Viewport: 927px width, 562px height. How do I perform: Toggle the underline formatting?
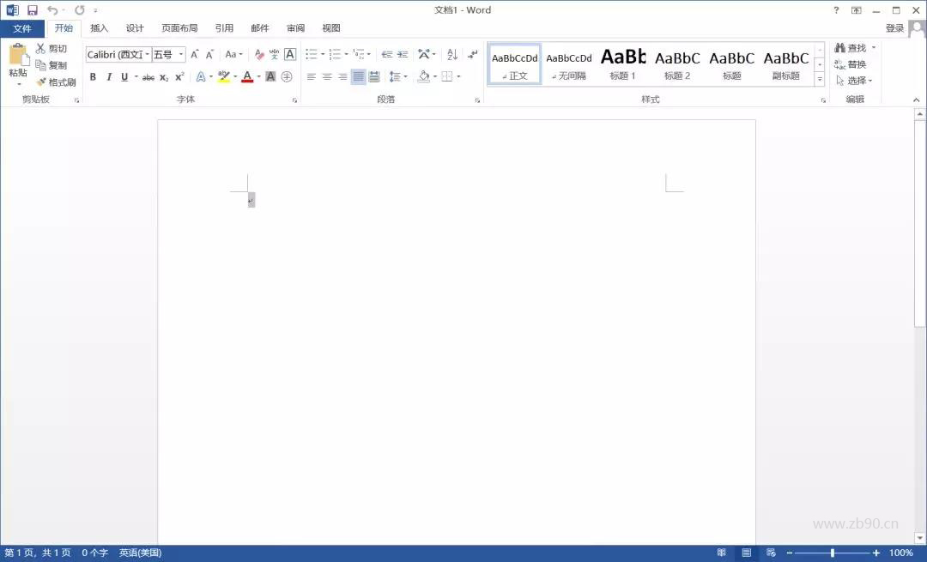click(124, 76)
